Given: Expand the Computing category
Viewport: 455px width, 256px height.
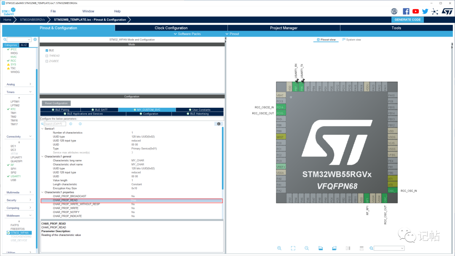Looking at the screenshot, I should tap(30, 208).
